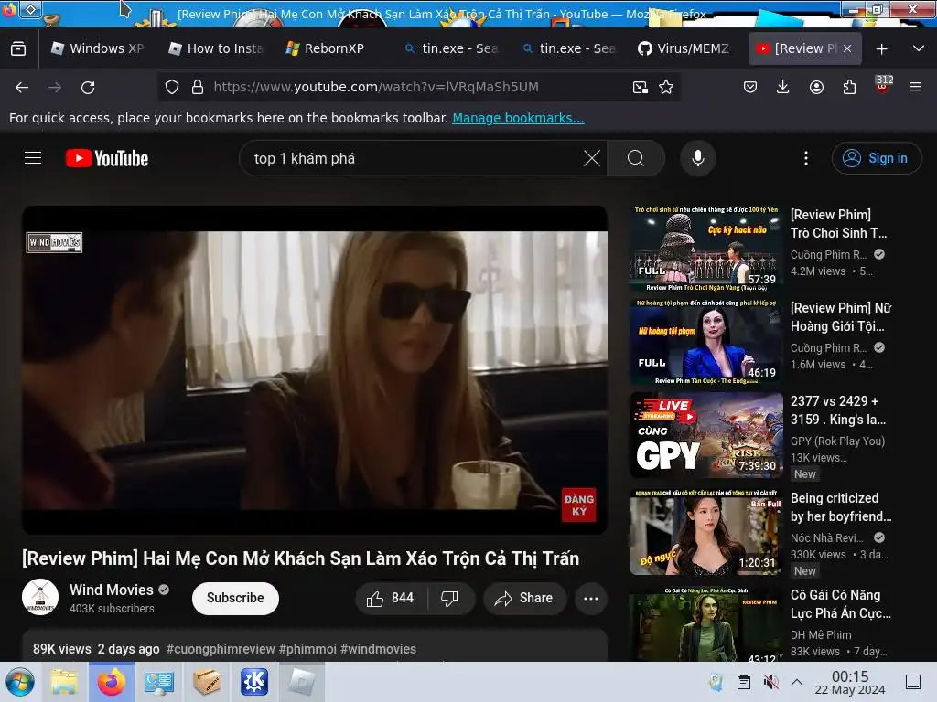Unmute the tray volume icon
Viewport: 937px width, 702px height.
pyautogui.click(x=770, y=682)
